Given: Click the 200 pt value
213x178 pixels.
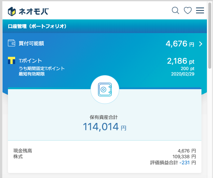Looking at the screenshot, I should (187, 69).
